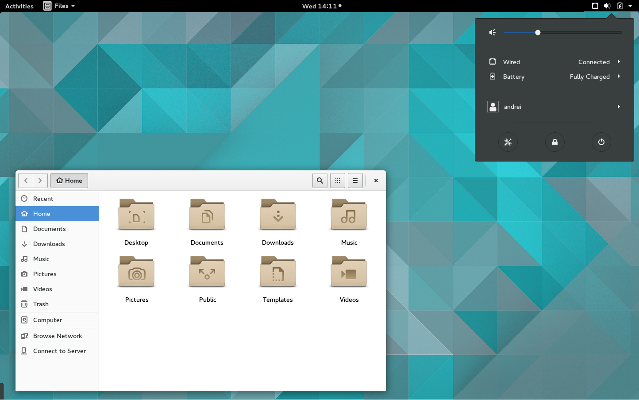Open the Pictures folder icon in main view

pyautogui.click(x=136, y=272)
